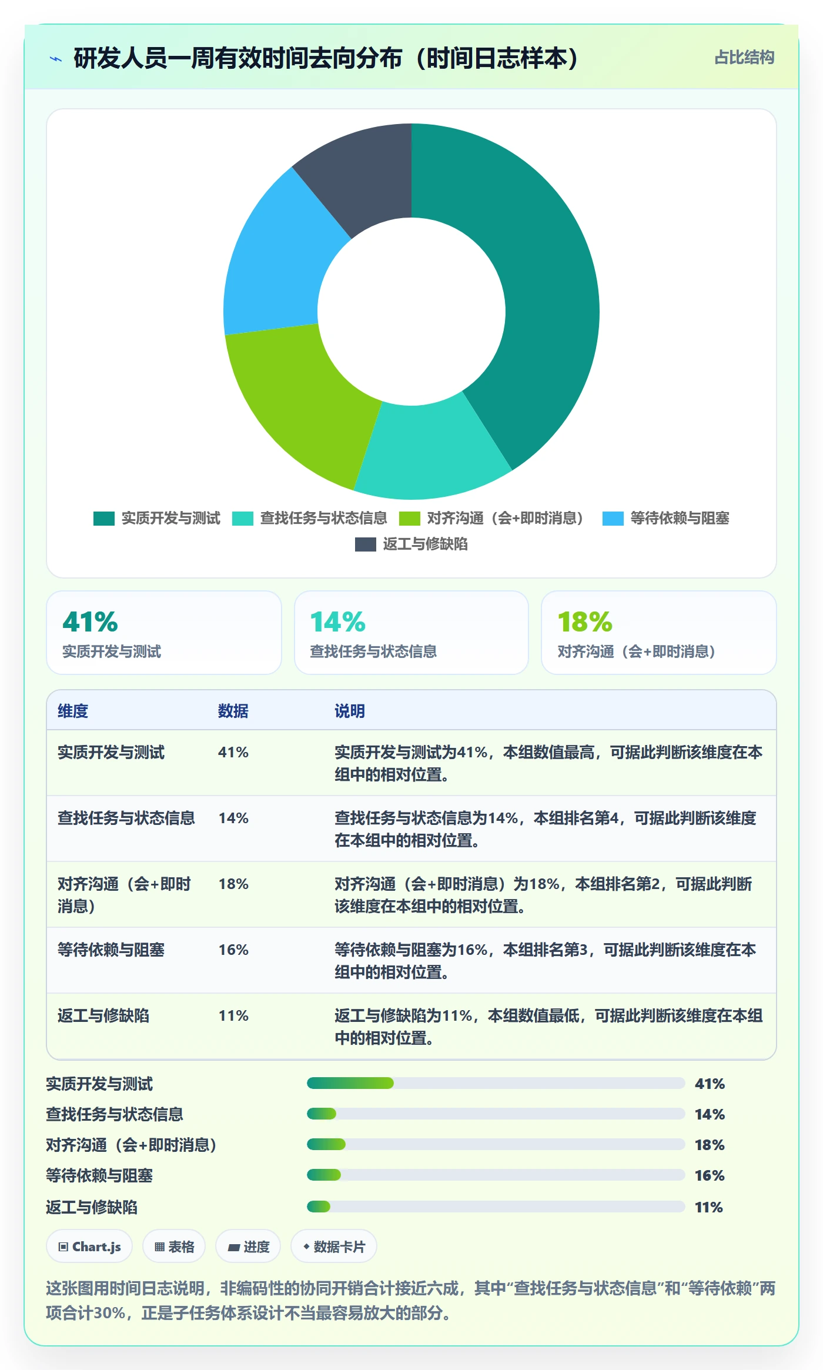
Task: Select the 查找任务与状态信息 table row name
Action: click(126, 818)
